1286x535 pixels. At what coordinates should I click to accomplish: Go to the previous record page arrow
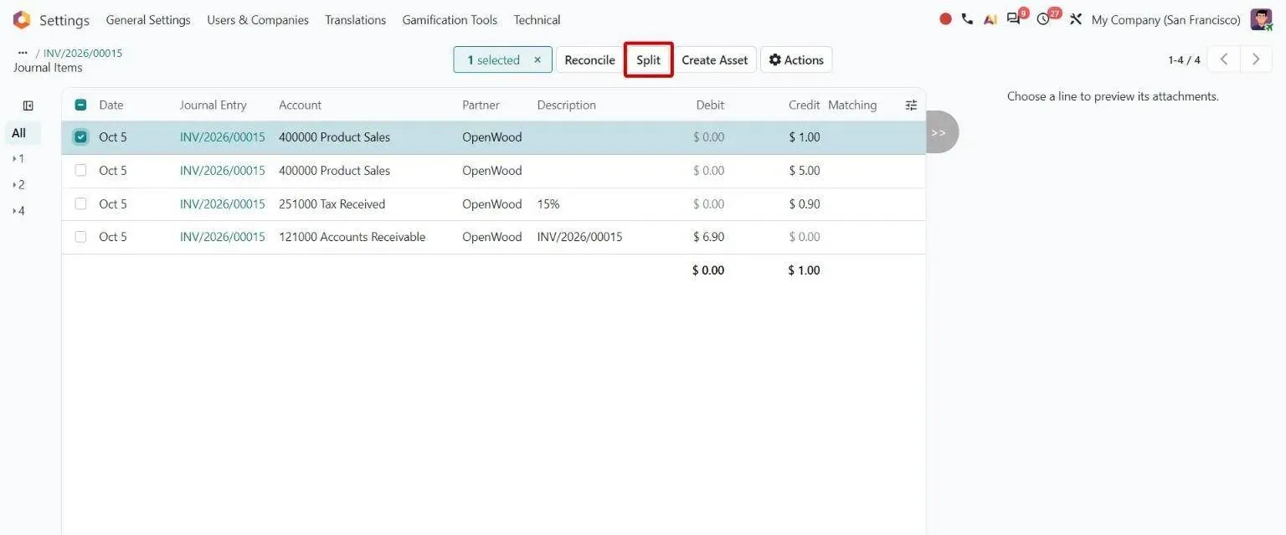(x=1224, y=59)
